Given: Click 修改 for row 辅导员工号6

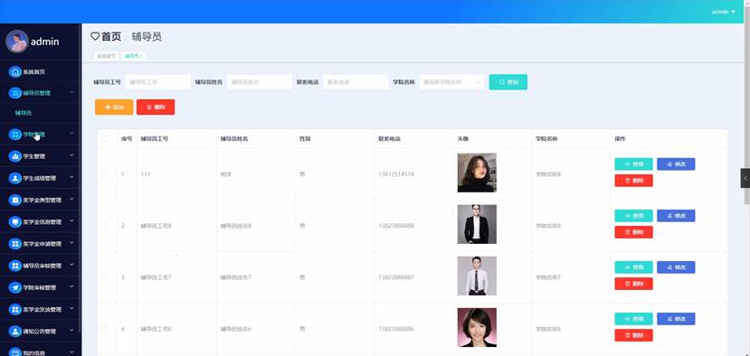Looking at the screenshot, I should point(676,319).
